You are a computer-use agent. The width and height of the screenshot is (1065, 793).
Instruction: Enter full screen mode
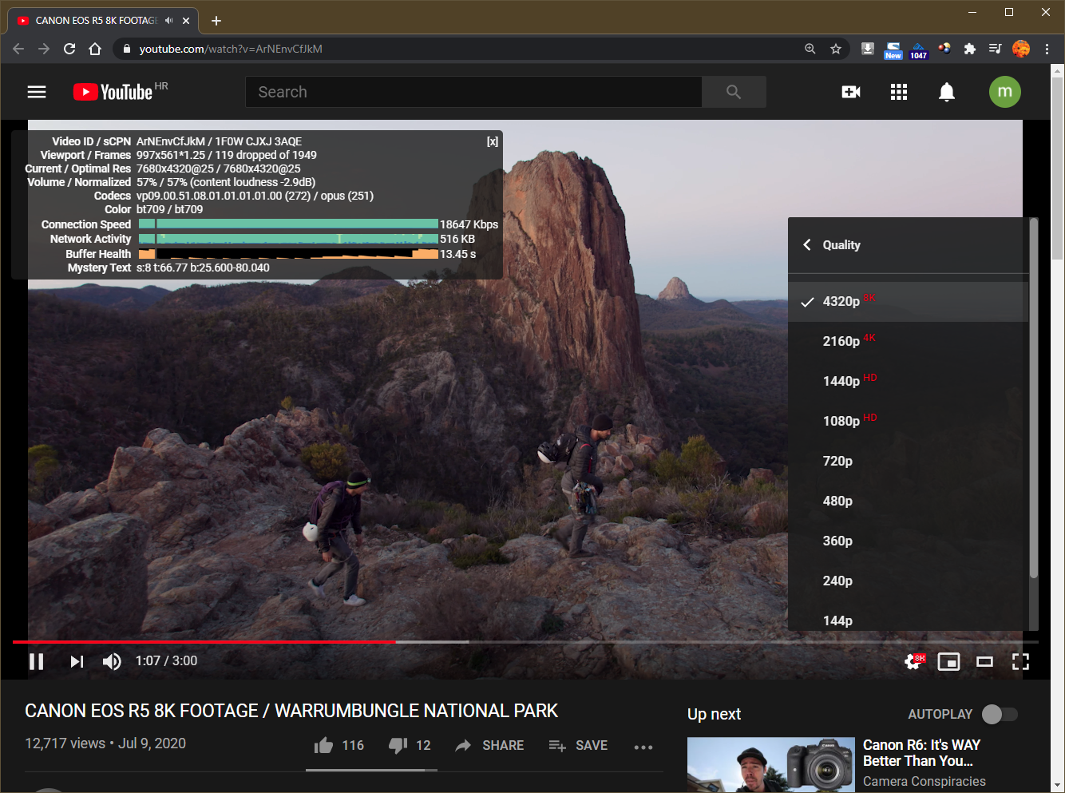point(1020,661)
